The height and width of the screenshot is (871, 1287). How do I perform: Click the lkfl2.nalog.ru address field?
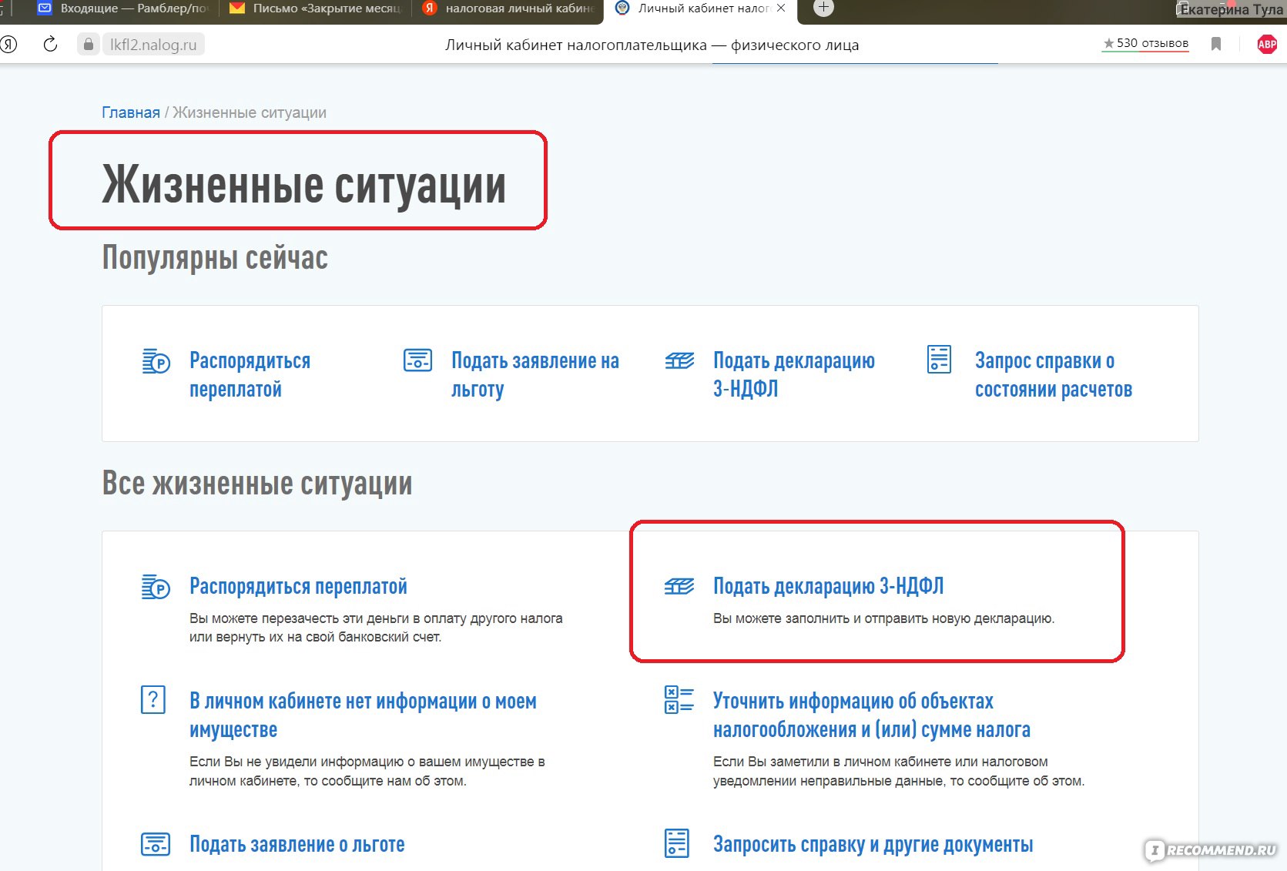tap(153, 45)
